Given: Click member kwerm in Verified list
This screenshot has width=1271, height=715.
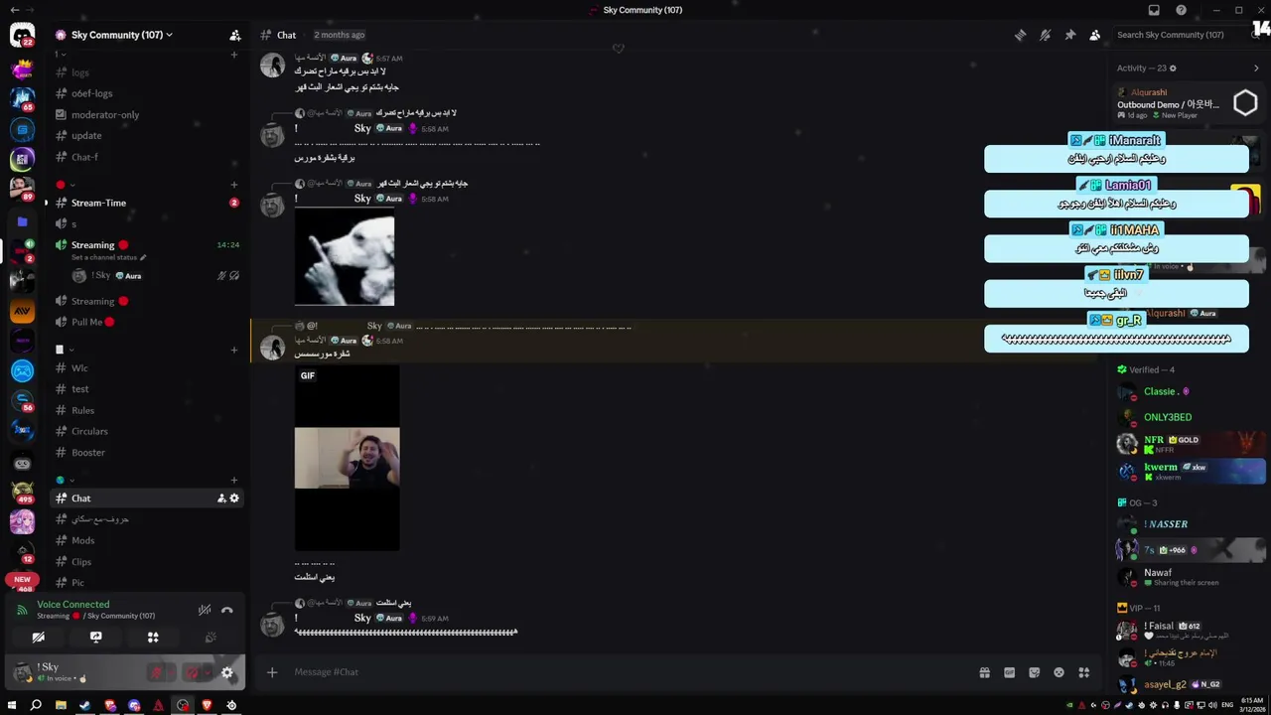Looking at the screenshot, I should pos(1191,471).
